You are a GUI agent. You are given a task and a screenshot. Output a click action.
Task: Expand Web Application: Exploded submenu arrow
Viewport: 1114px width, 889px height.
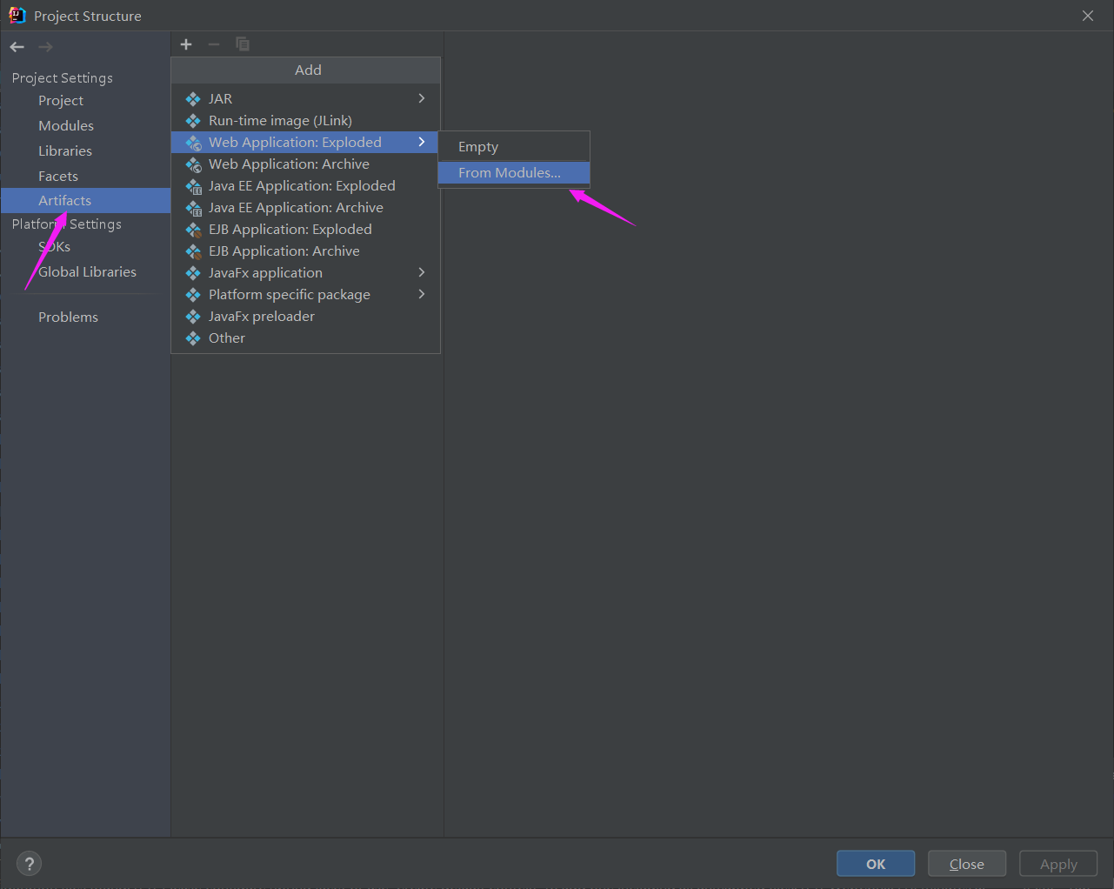click(422, 142)
